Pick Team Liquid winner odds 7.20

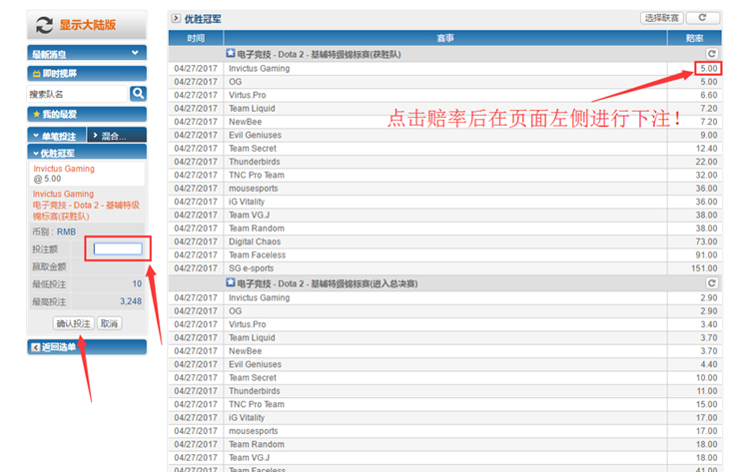(709, 109)
